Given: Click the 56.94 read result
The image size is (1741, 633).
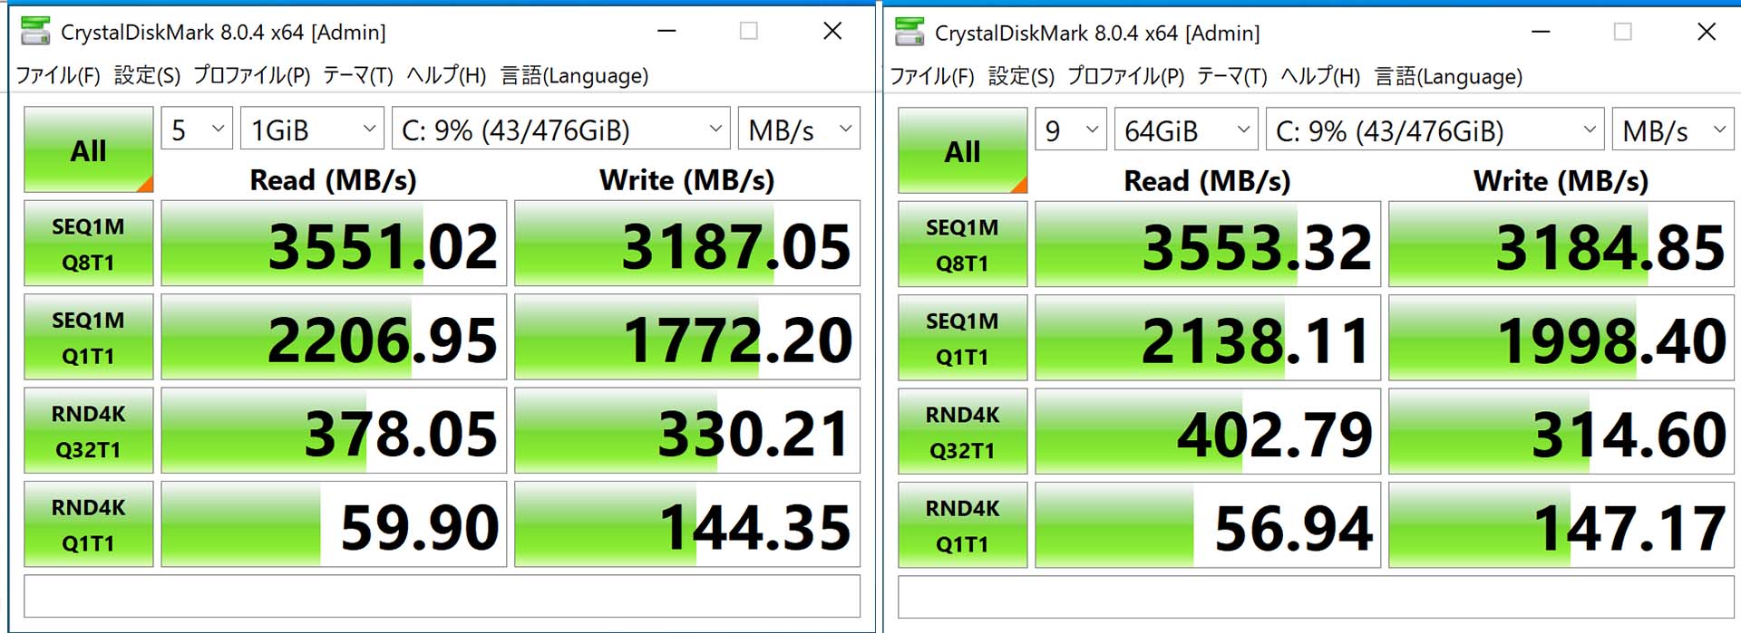Looking at the screenshot, I should click(x=1208, y=524).
